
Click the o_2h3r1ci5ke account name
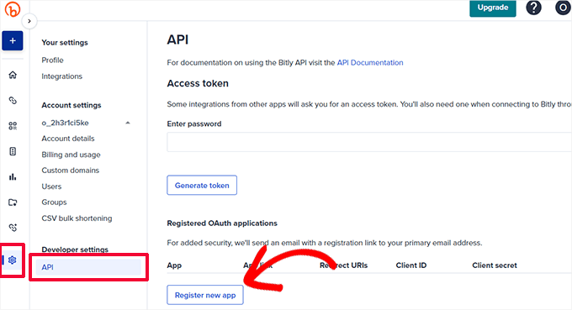(66, 123)
